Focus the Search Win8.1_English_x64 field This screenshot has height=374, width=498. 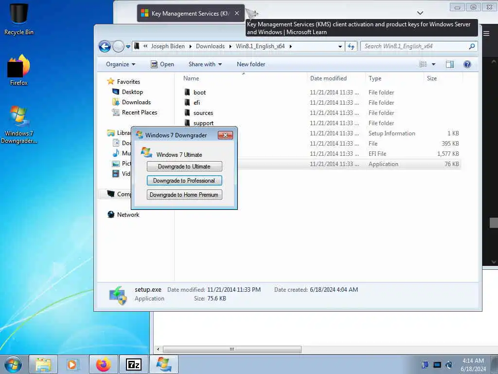point(419,46)
